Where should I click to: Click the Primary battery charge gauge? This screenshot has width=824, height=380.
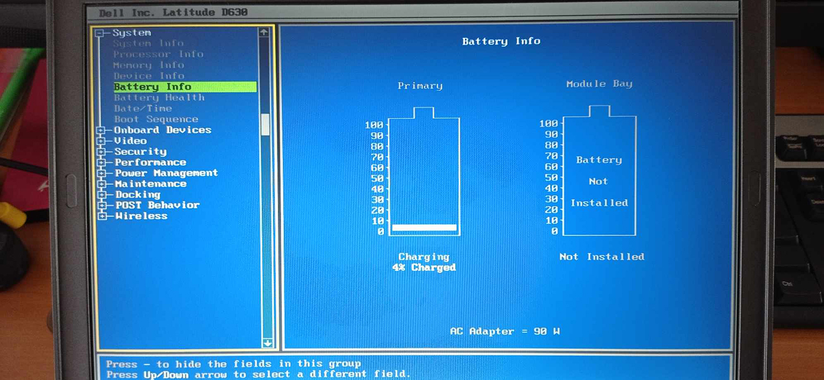point(424,172)
